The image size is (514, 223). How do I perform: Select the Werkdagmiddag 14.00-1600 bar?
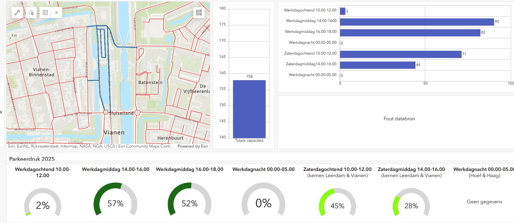[416, 22]
